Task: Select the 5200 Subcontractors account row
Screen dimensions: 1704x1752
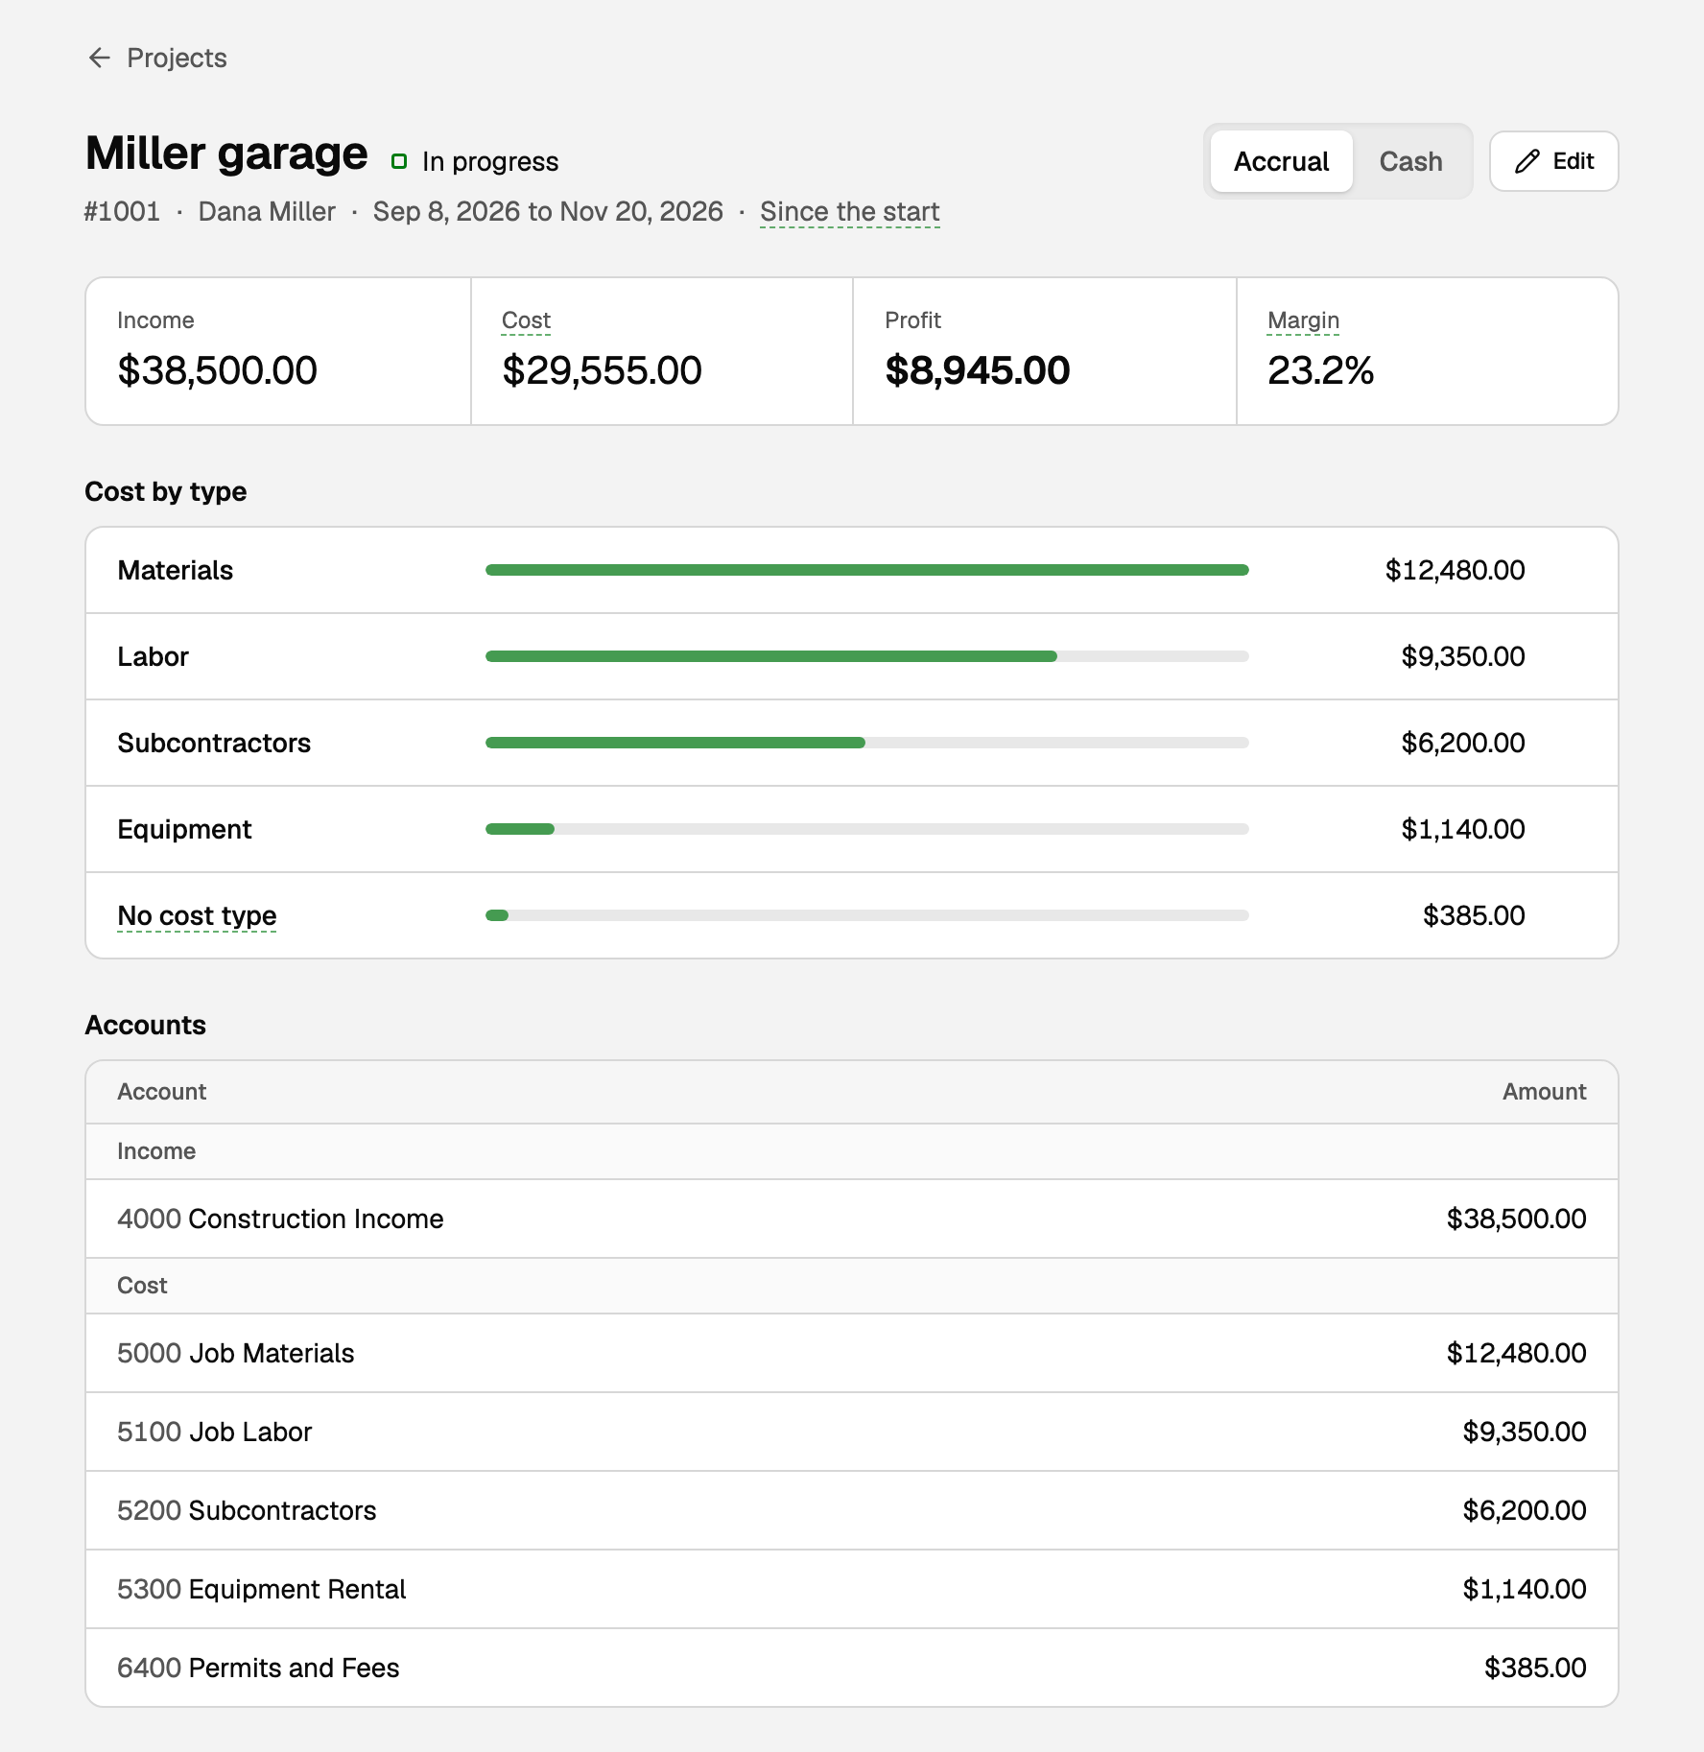Action: click(852, 1510)
